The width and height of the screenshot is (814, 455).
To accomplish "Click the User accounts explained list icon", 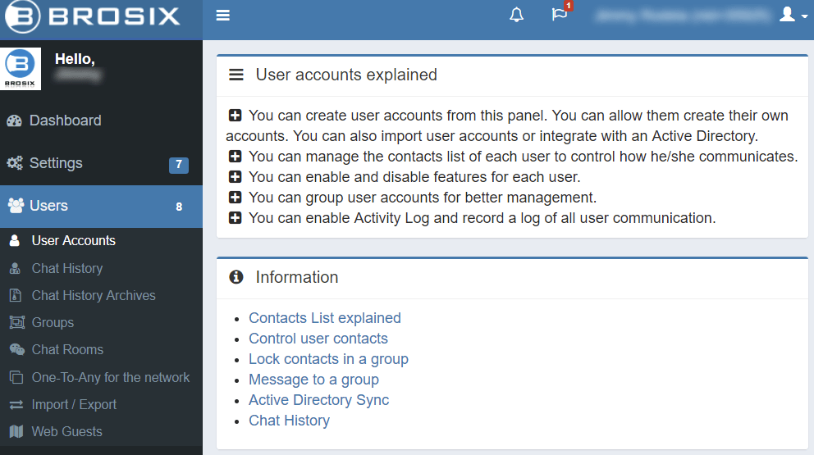I will 236,75.
